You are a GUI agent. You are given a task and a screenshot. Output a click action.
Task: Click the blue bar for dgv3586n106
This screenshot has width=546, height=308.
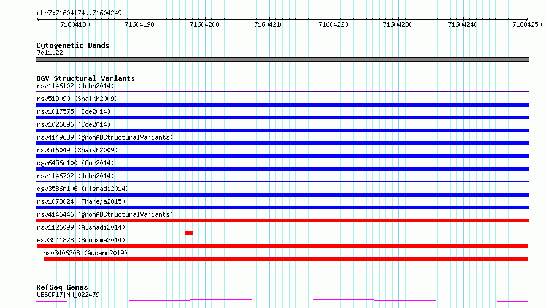(282, 195)
